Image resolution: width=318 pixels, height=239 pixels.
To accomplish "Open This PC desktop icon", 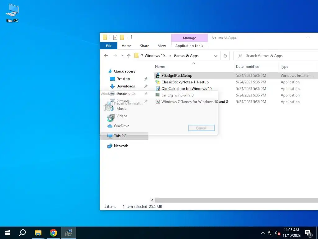I will click(12, 13).
